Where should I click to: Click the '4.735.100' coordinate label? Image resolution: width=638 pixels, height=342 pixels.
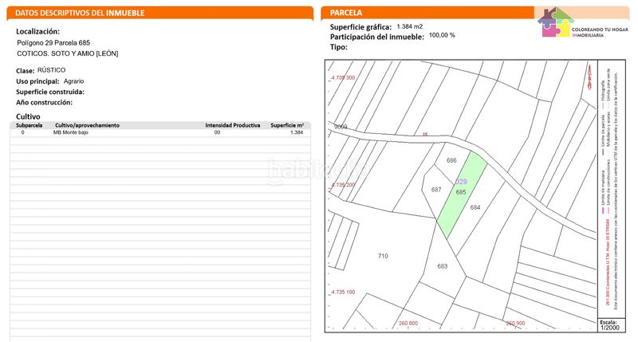[343, 292]
